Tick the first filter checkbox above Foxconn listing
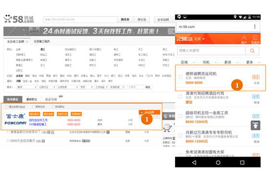Viewport: 267px width, 176px height. [7, 107]
